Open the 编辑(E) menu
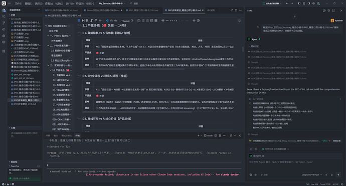 tap(29, 3)
